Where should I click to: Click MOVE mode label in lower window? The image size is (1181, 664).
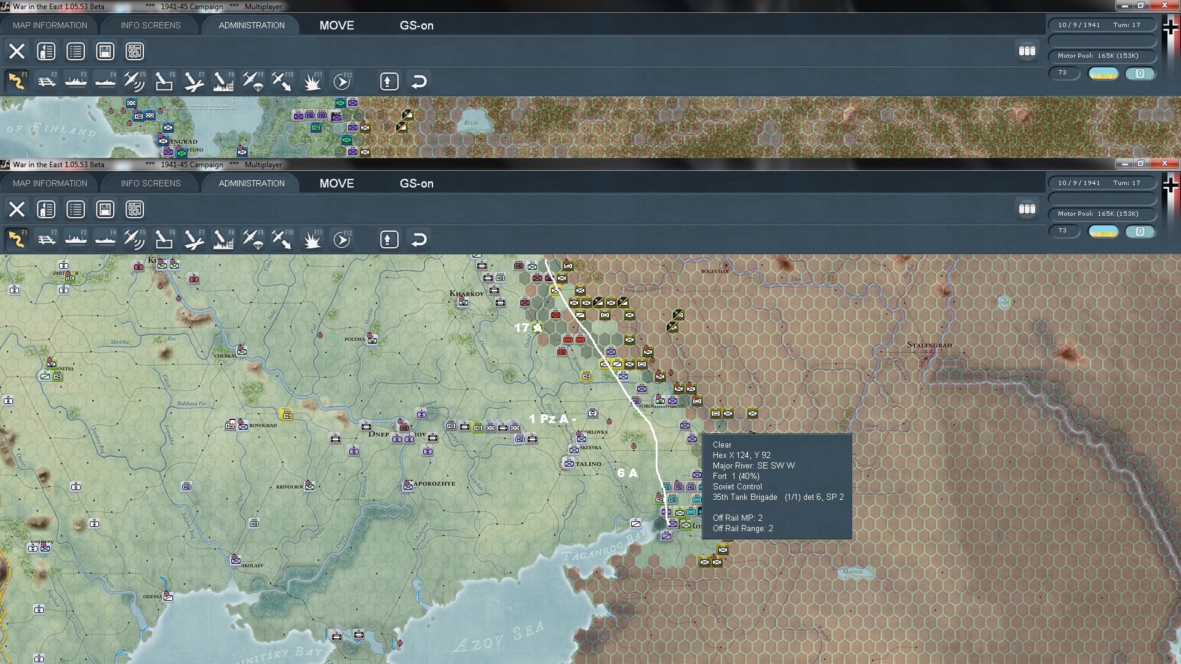click(336, 183)
